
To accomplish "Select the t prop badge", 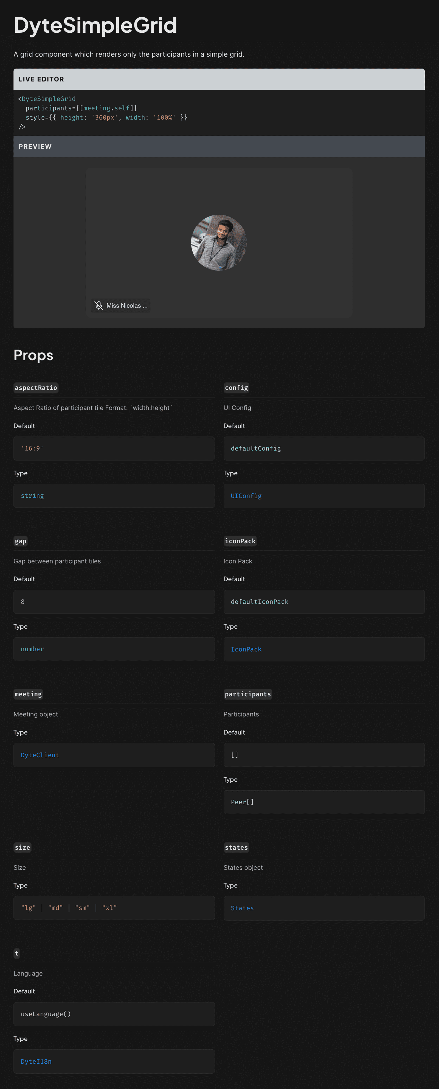I will click(16, 953).
